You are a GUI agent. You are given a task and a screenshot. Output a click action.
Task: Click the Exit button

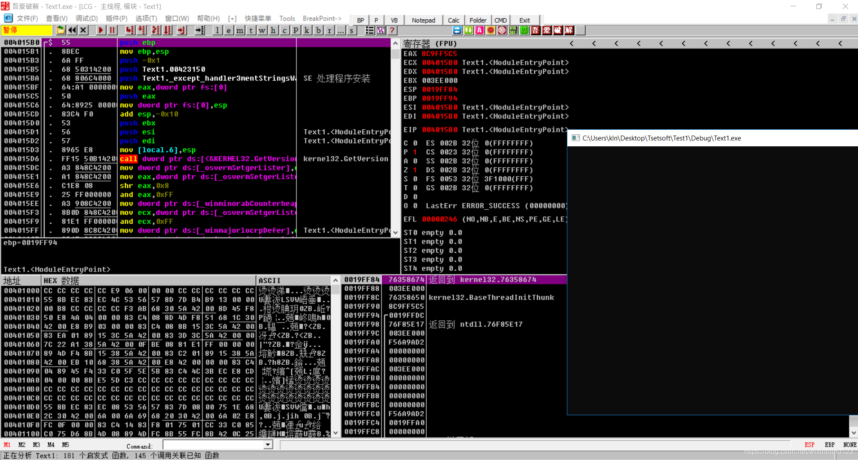click(525, 20)
